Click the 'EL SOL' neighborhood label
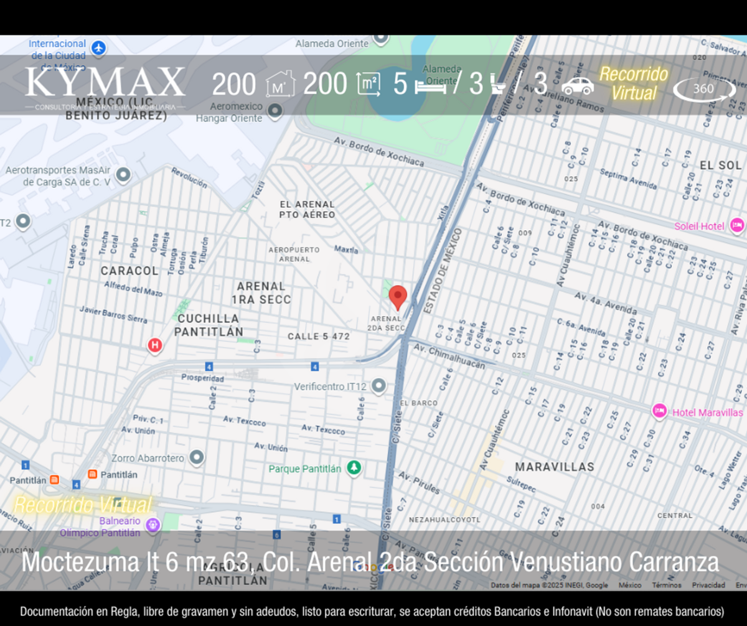Viewport: 747px width, 626px height. click(x=721, y=166)
